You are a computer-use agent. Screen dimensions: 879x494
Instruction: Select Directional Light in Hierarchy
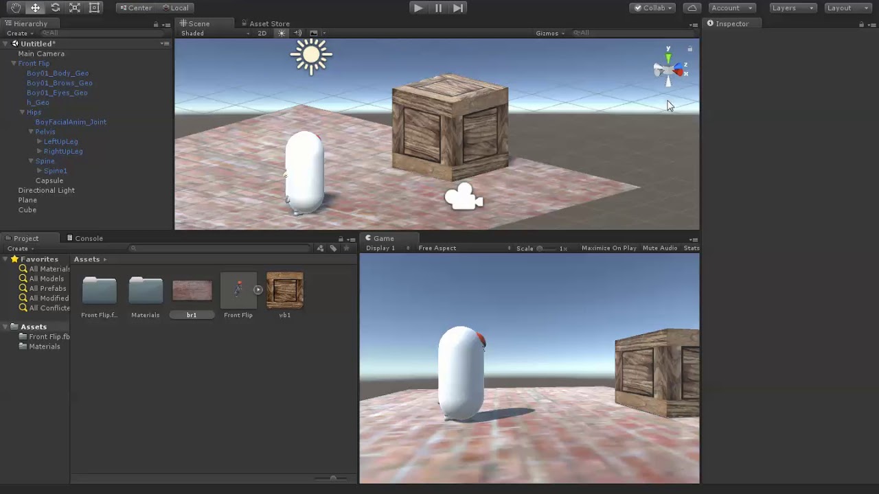[x=46, y=190]
